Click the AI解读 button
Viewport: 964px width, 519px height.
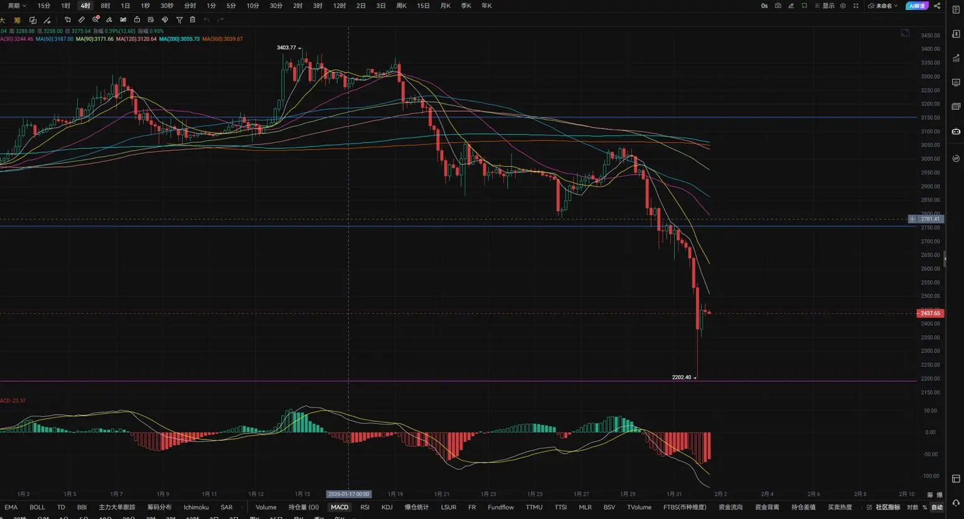(x=917, y=6)
